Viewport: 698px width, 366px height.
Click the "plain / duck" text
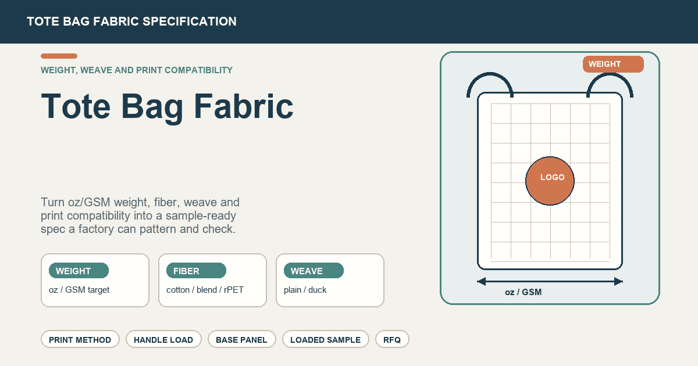305,290
